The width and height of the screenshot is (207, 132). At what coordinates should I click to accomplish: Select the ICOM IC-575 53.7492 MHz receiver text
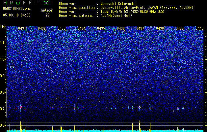coord(132,12)
